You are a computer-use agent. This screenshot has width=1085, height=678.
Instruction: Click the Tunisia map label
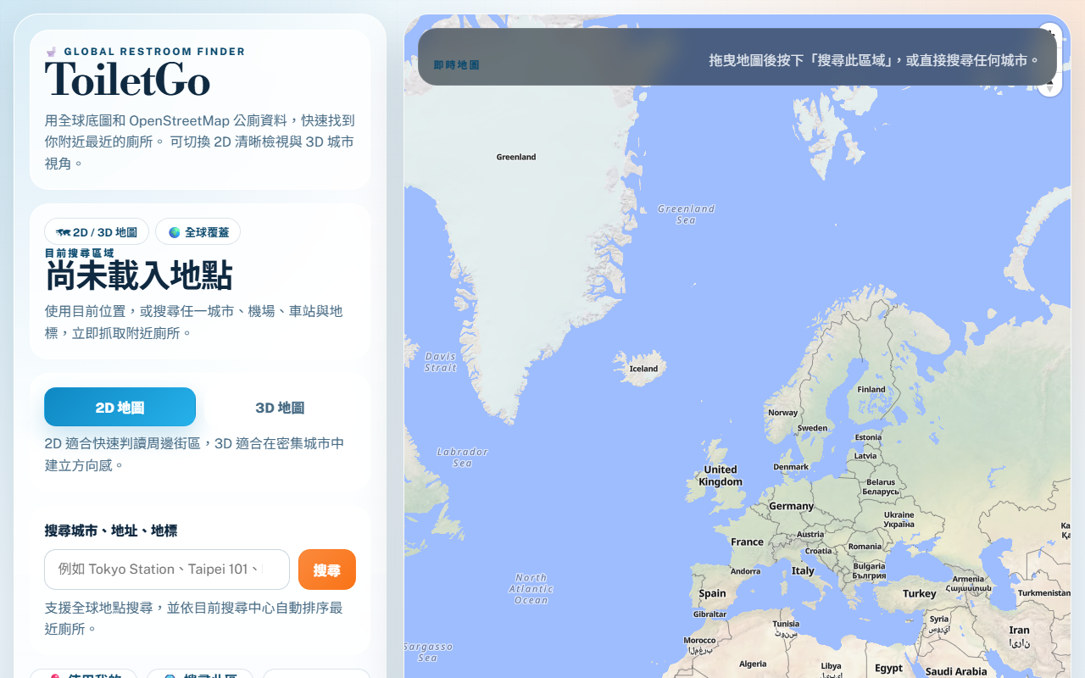786,628
